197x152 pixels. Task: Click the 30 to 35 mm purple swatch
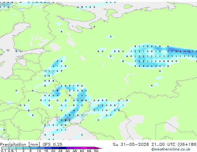click(70, 148)
